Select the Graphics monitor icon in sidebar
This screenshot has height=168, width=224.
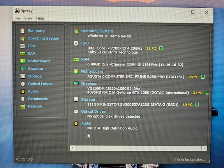[x=23, y=69]
